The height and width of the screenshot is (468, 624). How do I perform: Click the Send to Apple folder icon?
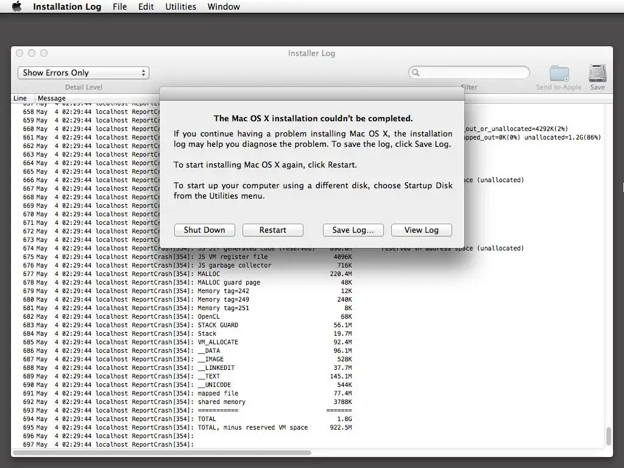[x=559, y=74]
